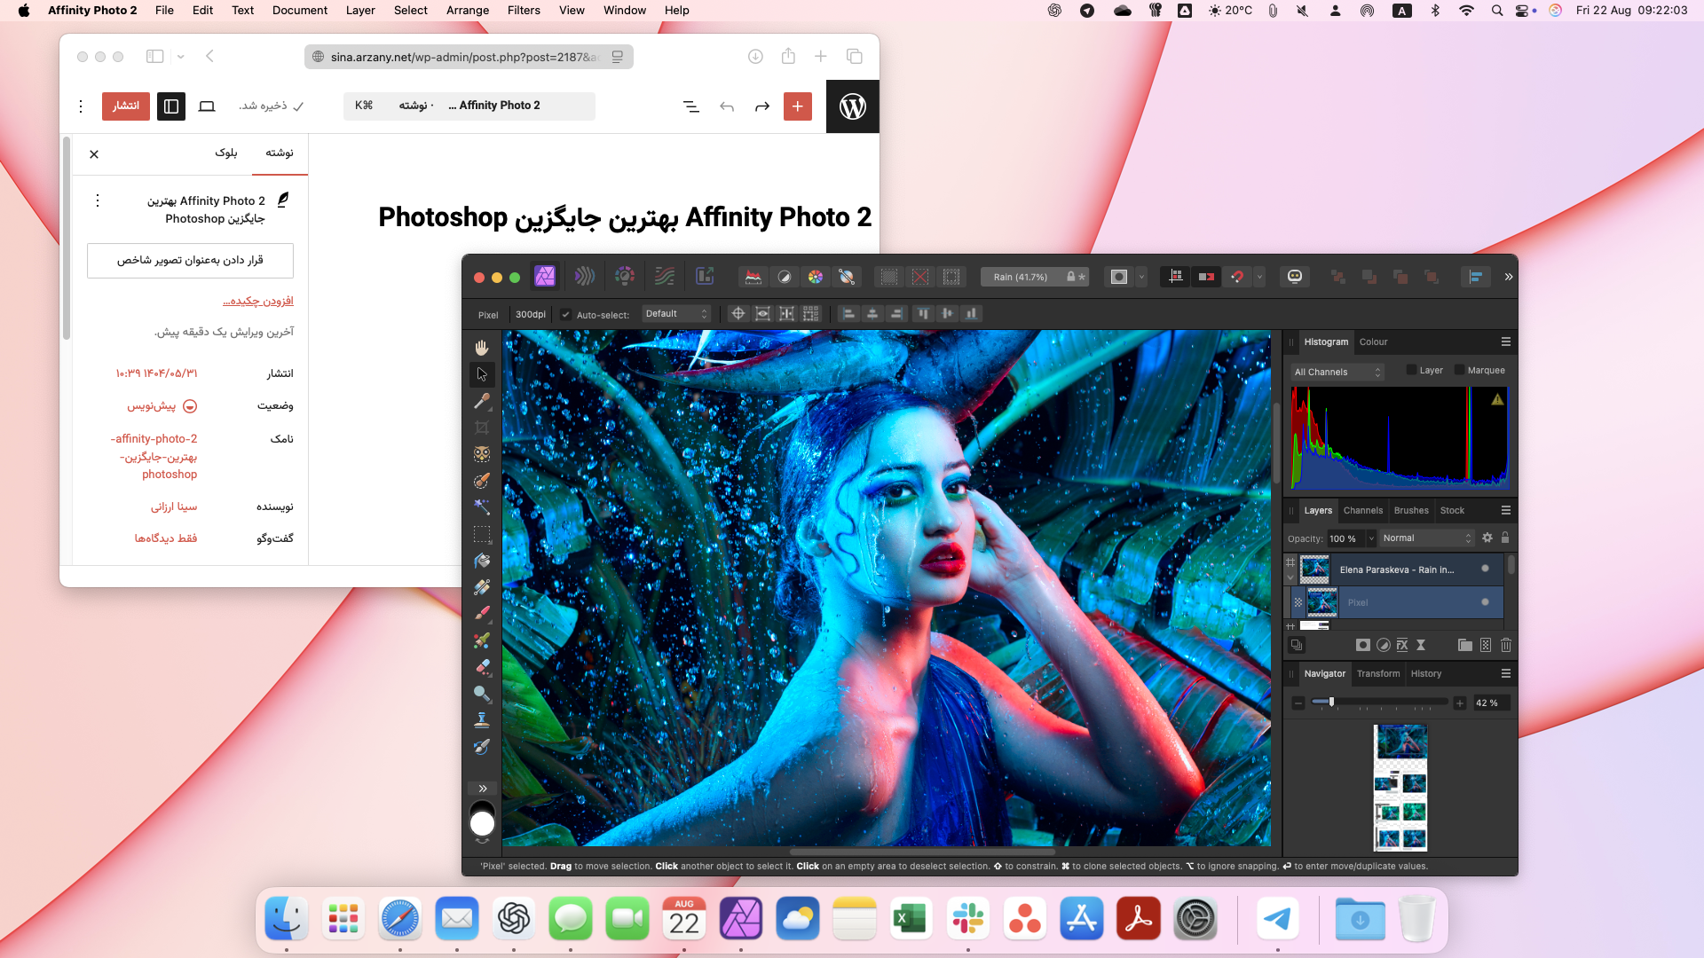Select the Flood Fill bucket tool

[x=482, y=561]
